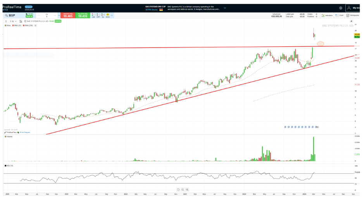
Task: Open the Indicators menu
Action: pos(327,15)
